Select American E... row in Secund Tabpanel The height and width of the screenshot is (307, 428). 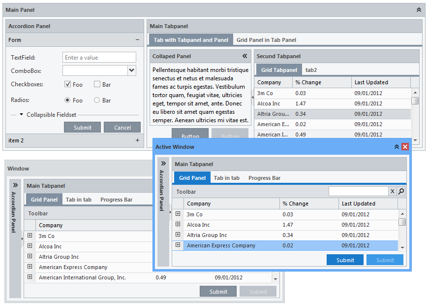pyautogui.click(x=333, y=124)
